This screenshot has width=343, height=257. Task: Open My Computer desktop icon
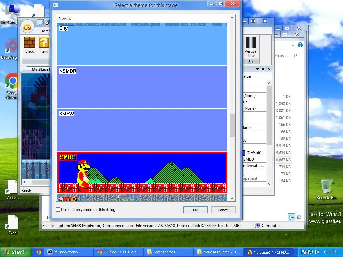tap(10, 14)
